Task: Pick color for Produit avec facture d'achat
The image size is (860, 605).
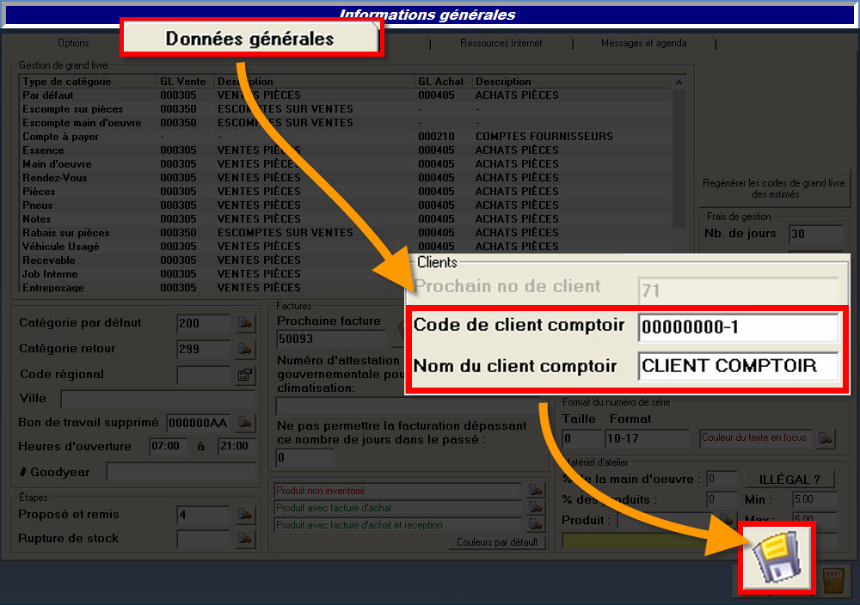Action: click(535, 507)
